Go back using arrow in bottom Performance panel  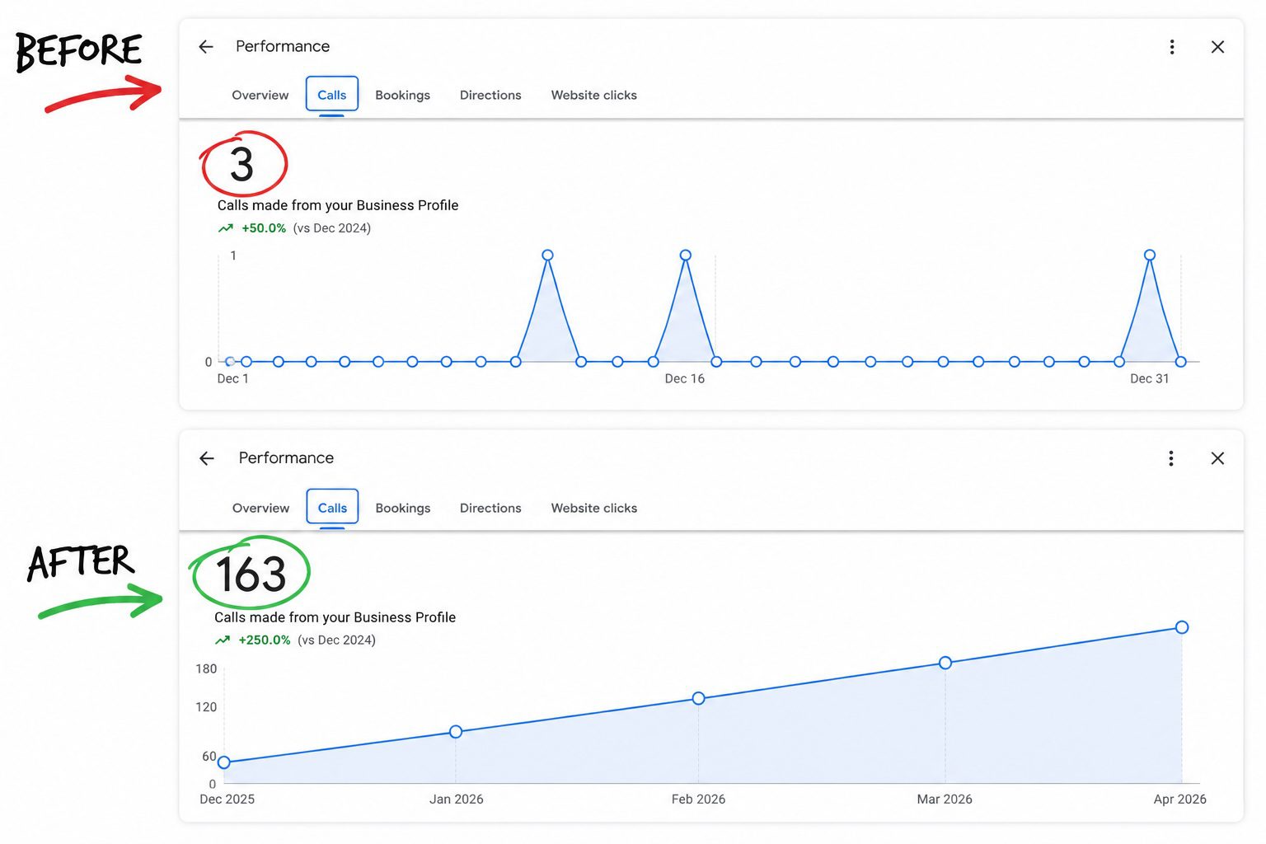[x=207, y=458]
